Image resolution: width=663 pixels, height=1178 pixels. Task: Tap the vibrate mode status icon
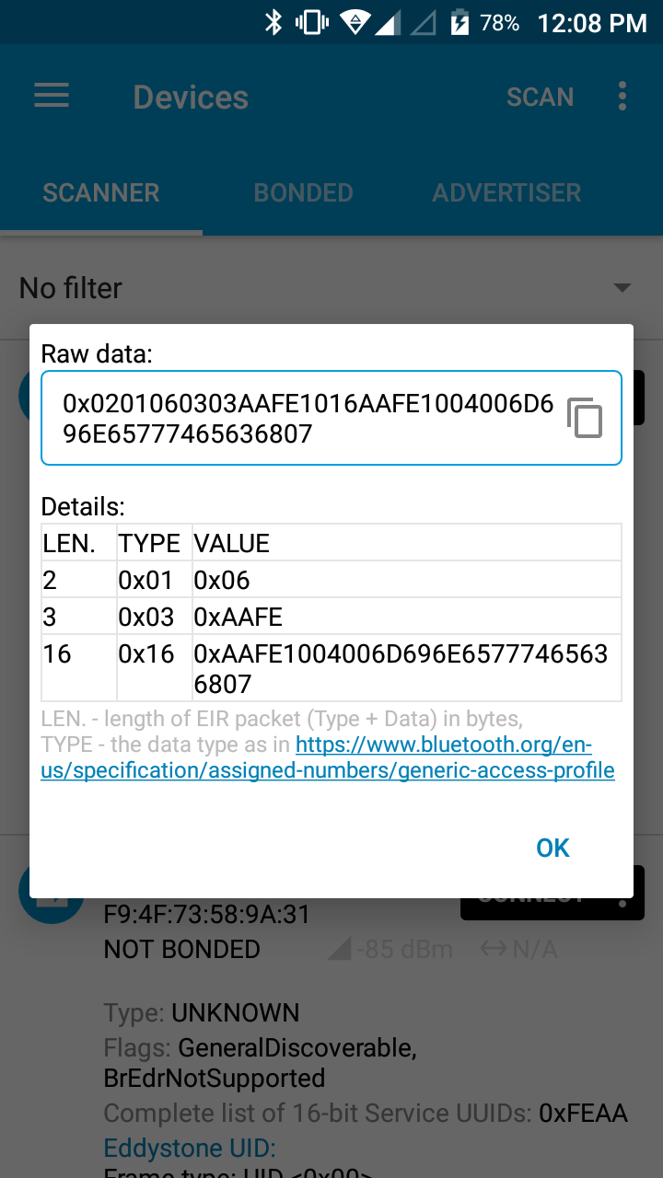click(312, 23)
